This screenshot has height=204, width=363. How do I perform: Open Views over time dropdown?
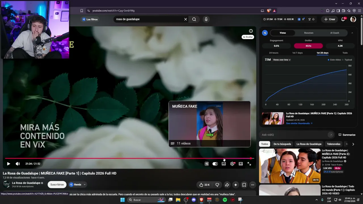pos(282,60)
